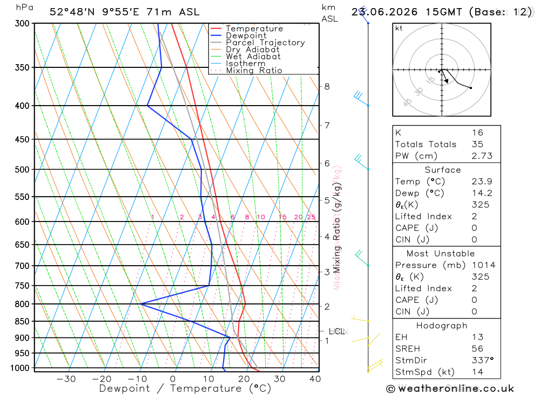This screenshot has width=540, height=395.
Task: Click the 40 temperature axis label
Action: pyautogui.click(x=315, y=379)
